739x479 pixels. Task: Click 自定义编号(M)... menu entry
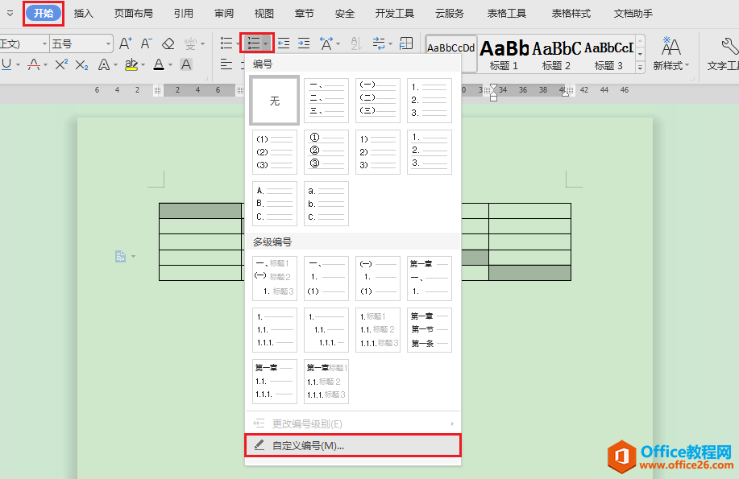tap(352, 445)
